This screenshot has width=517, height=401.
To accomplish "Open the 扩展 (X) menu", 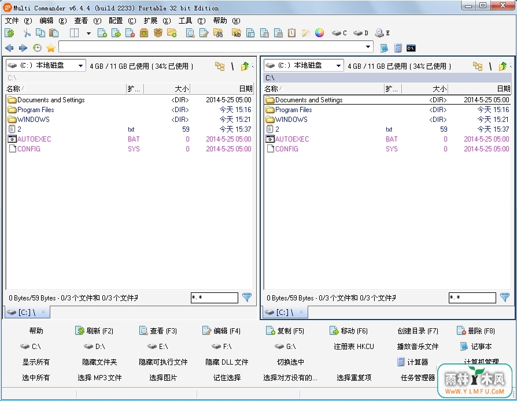I will 157,21.
